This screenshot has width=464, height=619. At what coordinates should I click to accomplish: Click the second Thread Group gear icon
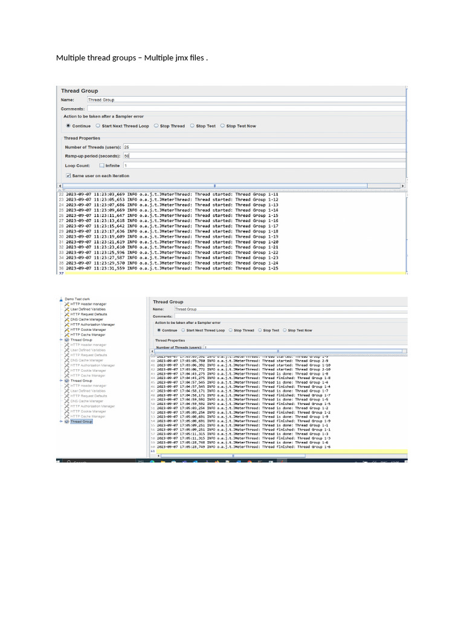tap(66, 381)
